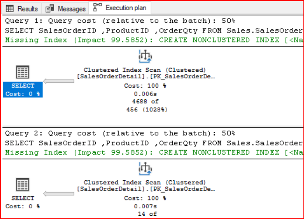Viewport: 304px width, 219px height.
Task: Click the grid icon on the Results tab
Action: click(x=9, y=9)
